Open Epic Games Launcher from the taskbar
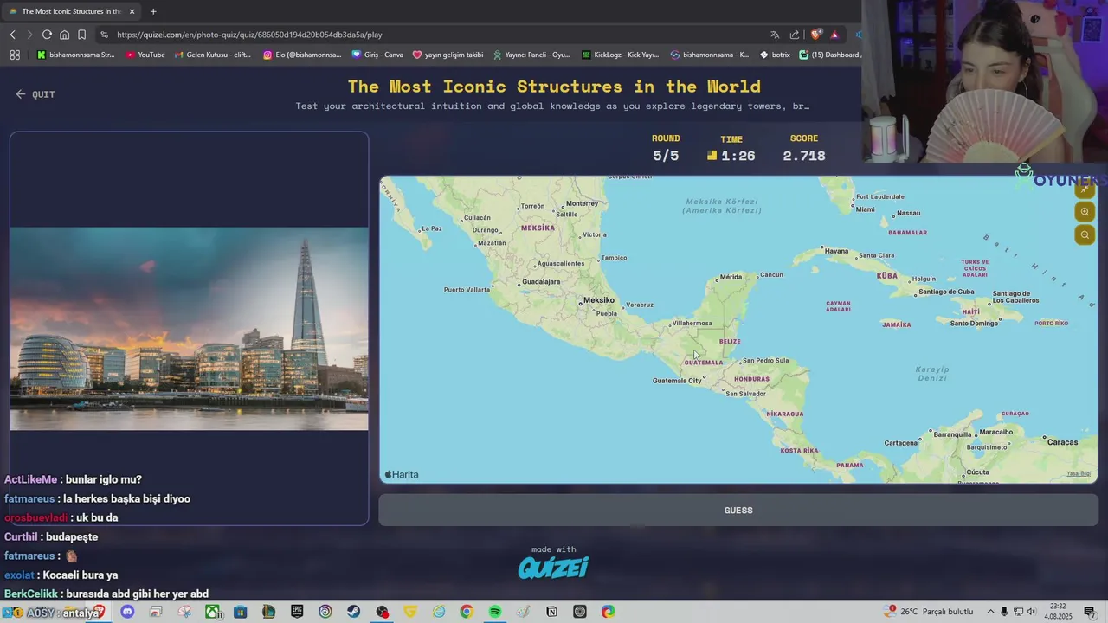The height and width of the screenshot is (623, 1108). (297, 612)
